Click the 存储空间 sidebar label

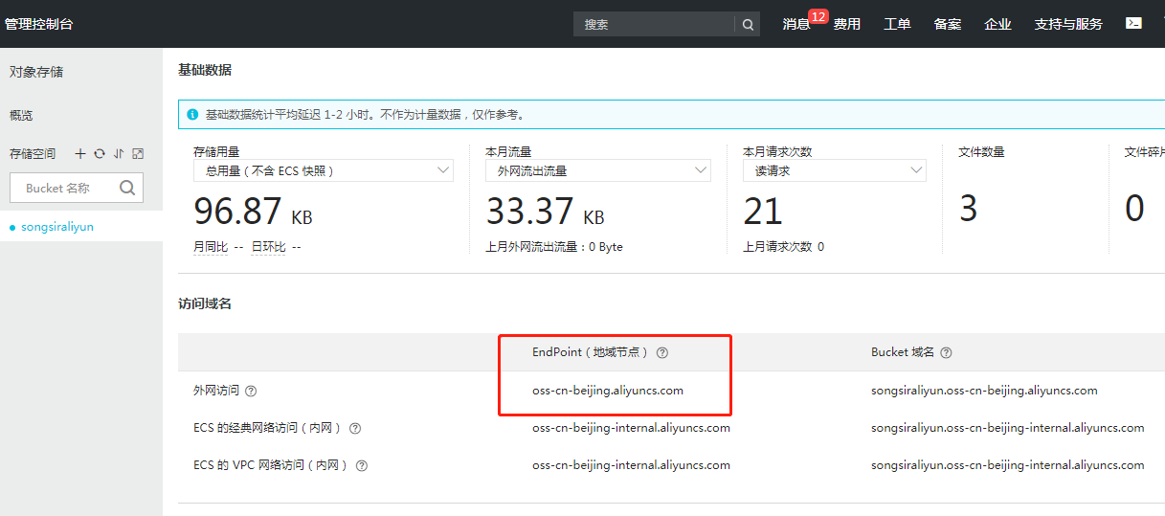[x=33, y=153]
